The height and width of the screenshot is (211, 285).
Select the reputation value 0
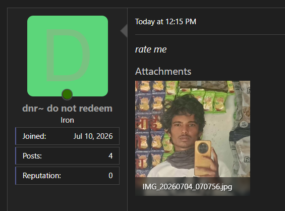[x=110, y=176]
